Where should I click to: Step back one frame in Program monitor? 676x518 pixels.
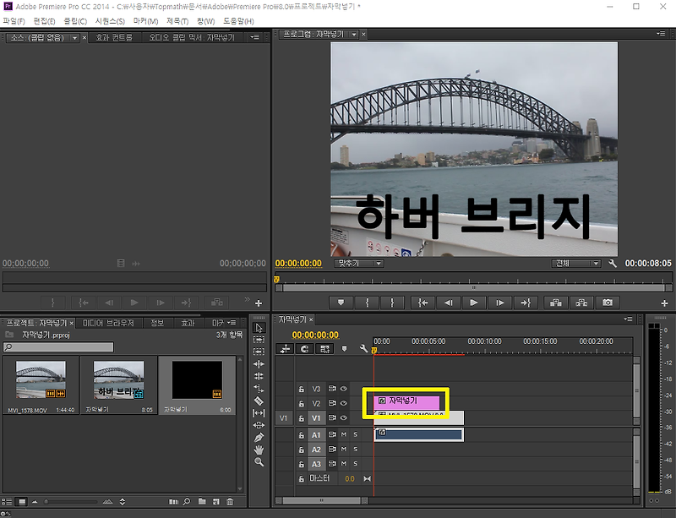[449, 303]
